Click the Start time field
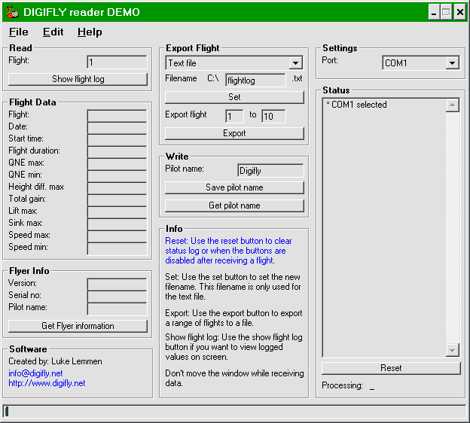The image size is (470, 423). pos(117,139)
